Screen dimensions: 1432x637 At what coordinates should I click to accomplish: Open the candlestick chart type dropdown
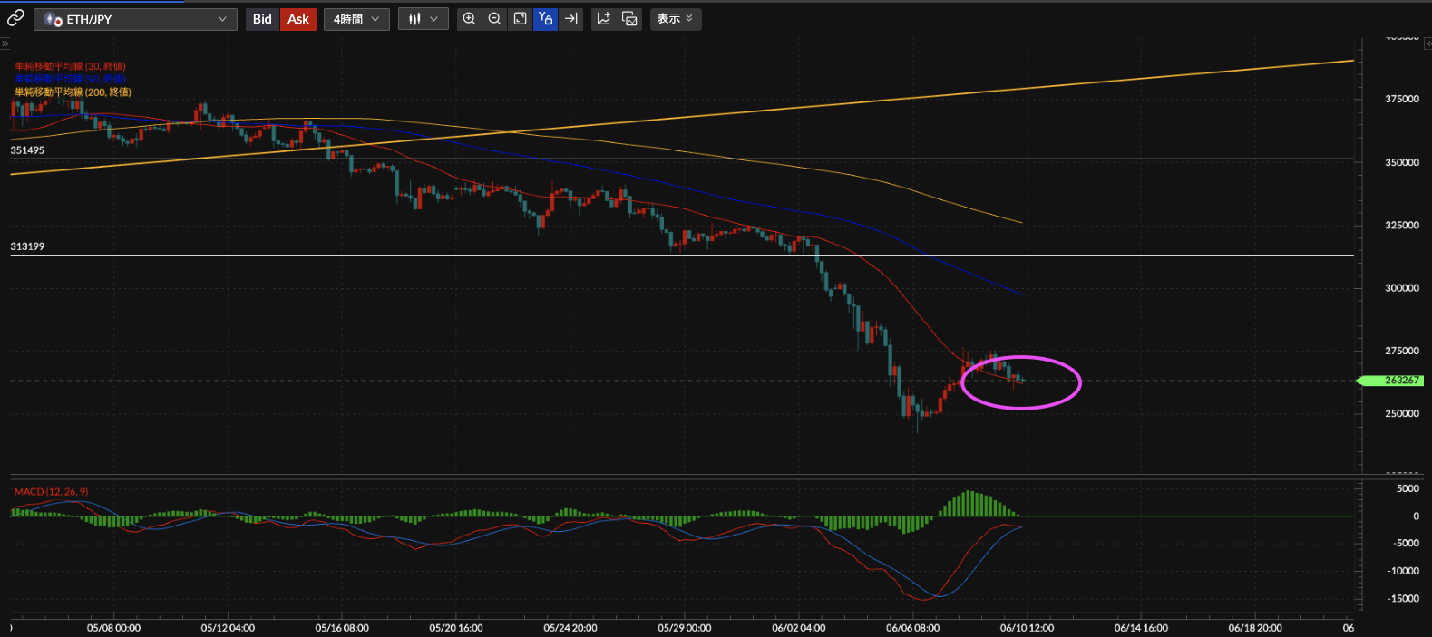click(x=423, y=19)
